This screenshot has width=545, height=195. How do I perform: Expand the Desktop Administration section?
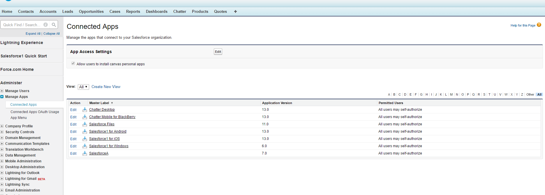(2, 167)
